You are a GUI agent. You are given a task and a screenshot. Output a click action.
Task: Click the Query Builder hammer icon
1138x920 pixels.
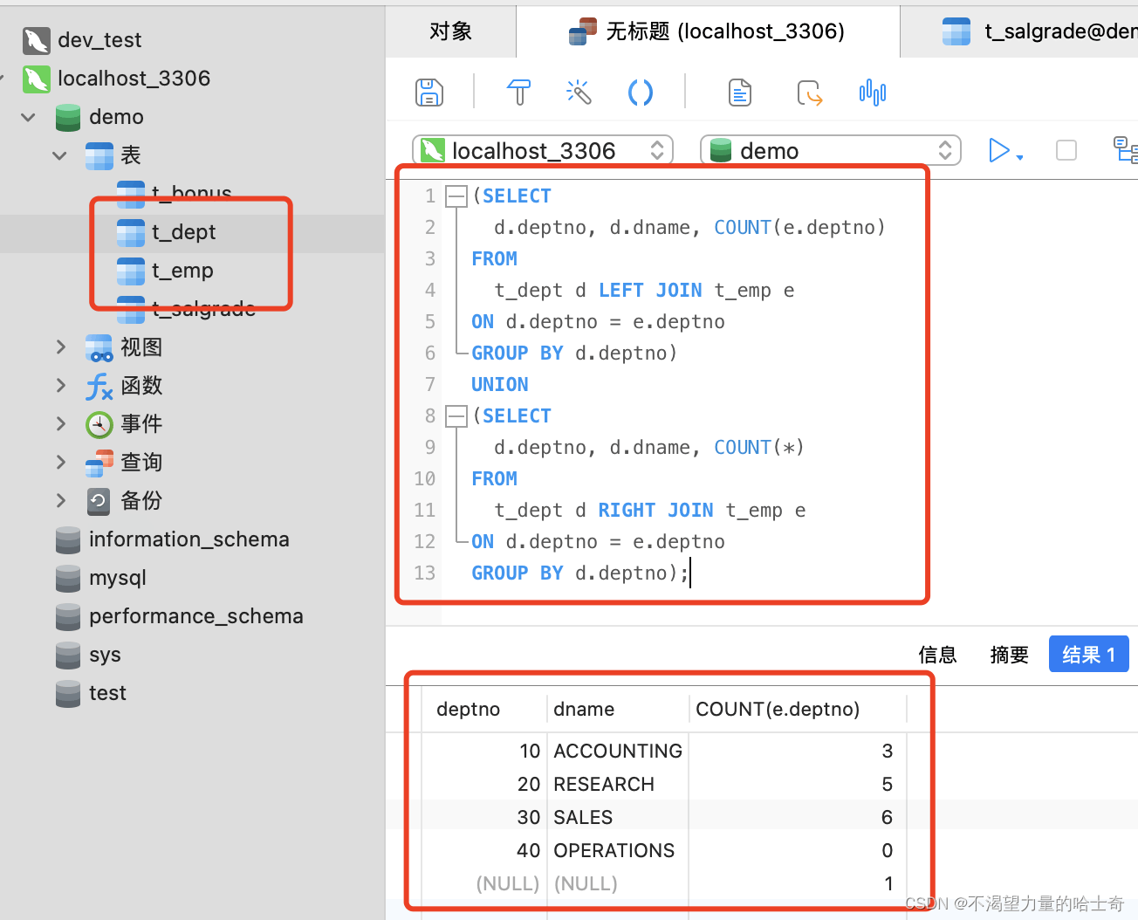tap(518, 93)
